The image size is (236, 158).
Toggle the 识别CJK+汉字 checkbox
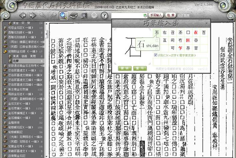[156, 55]
